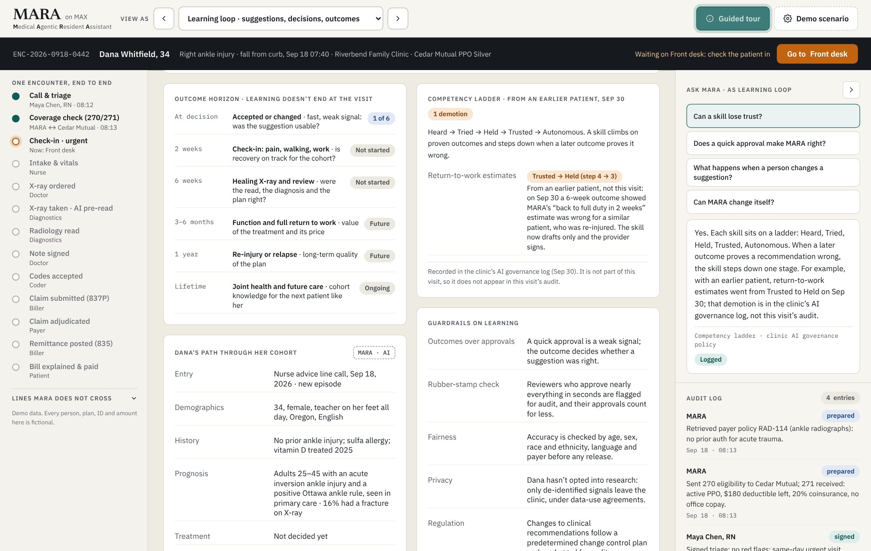The image size is (871, 551).
Task: Click the '4 entries' audit log count
Action: (x=840, y=398)
